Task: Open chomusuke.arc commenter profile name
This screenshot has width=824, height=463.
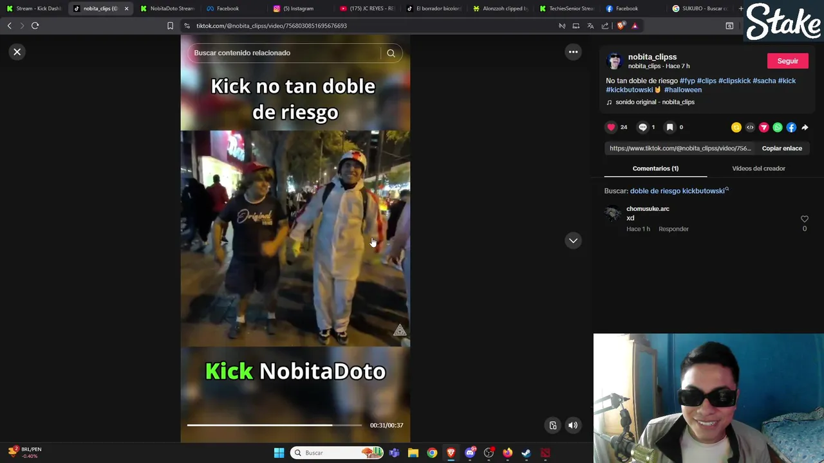Action: point(648,209)
